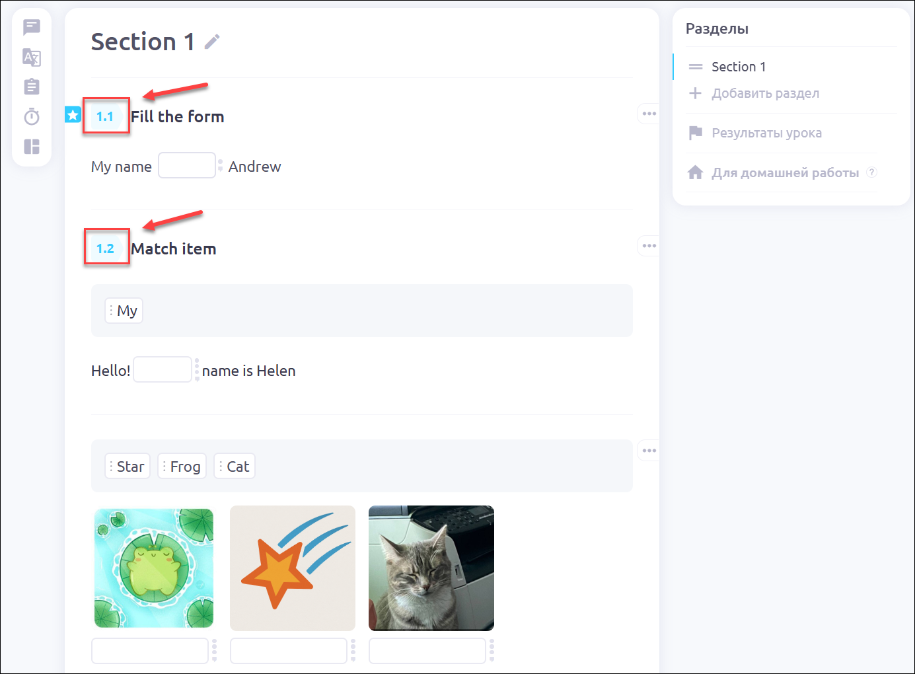Viewport: 915px width, 674px height.
Task: Click the sleeping cat photo
Action: coord(431,568)
